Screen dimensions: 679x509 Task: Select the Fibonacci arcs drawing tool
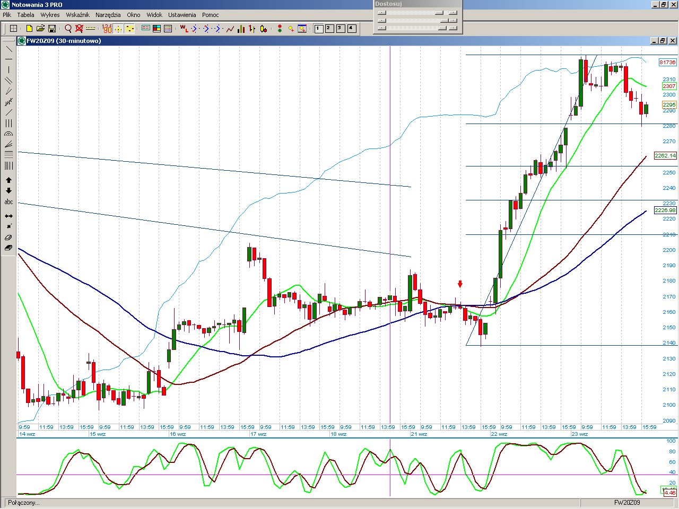point(8,134)
